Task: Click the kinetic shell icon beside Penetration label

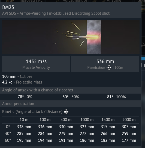Action: point(109,67)
